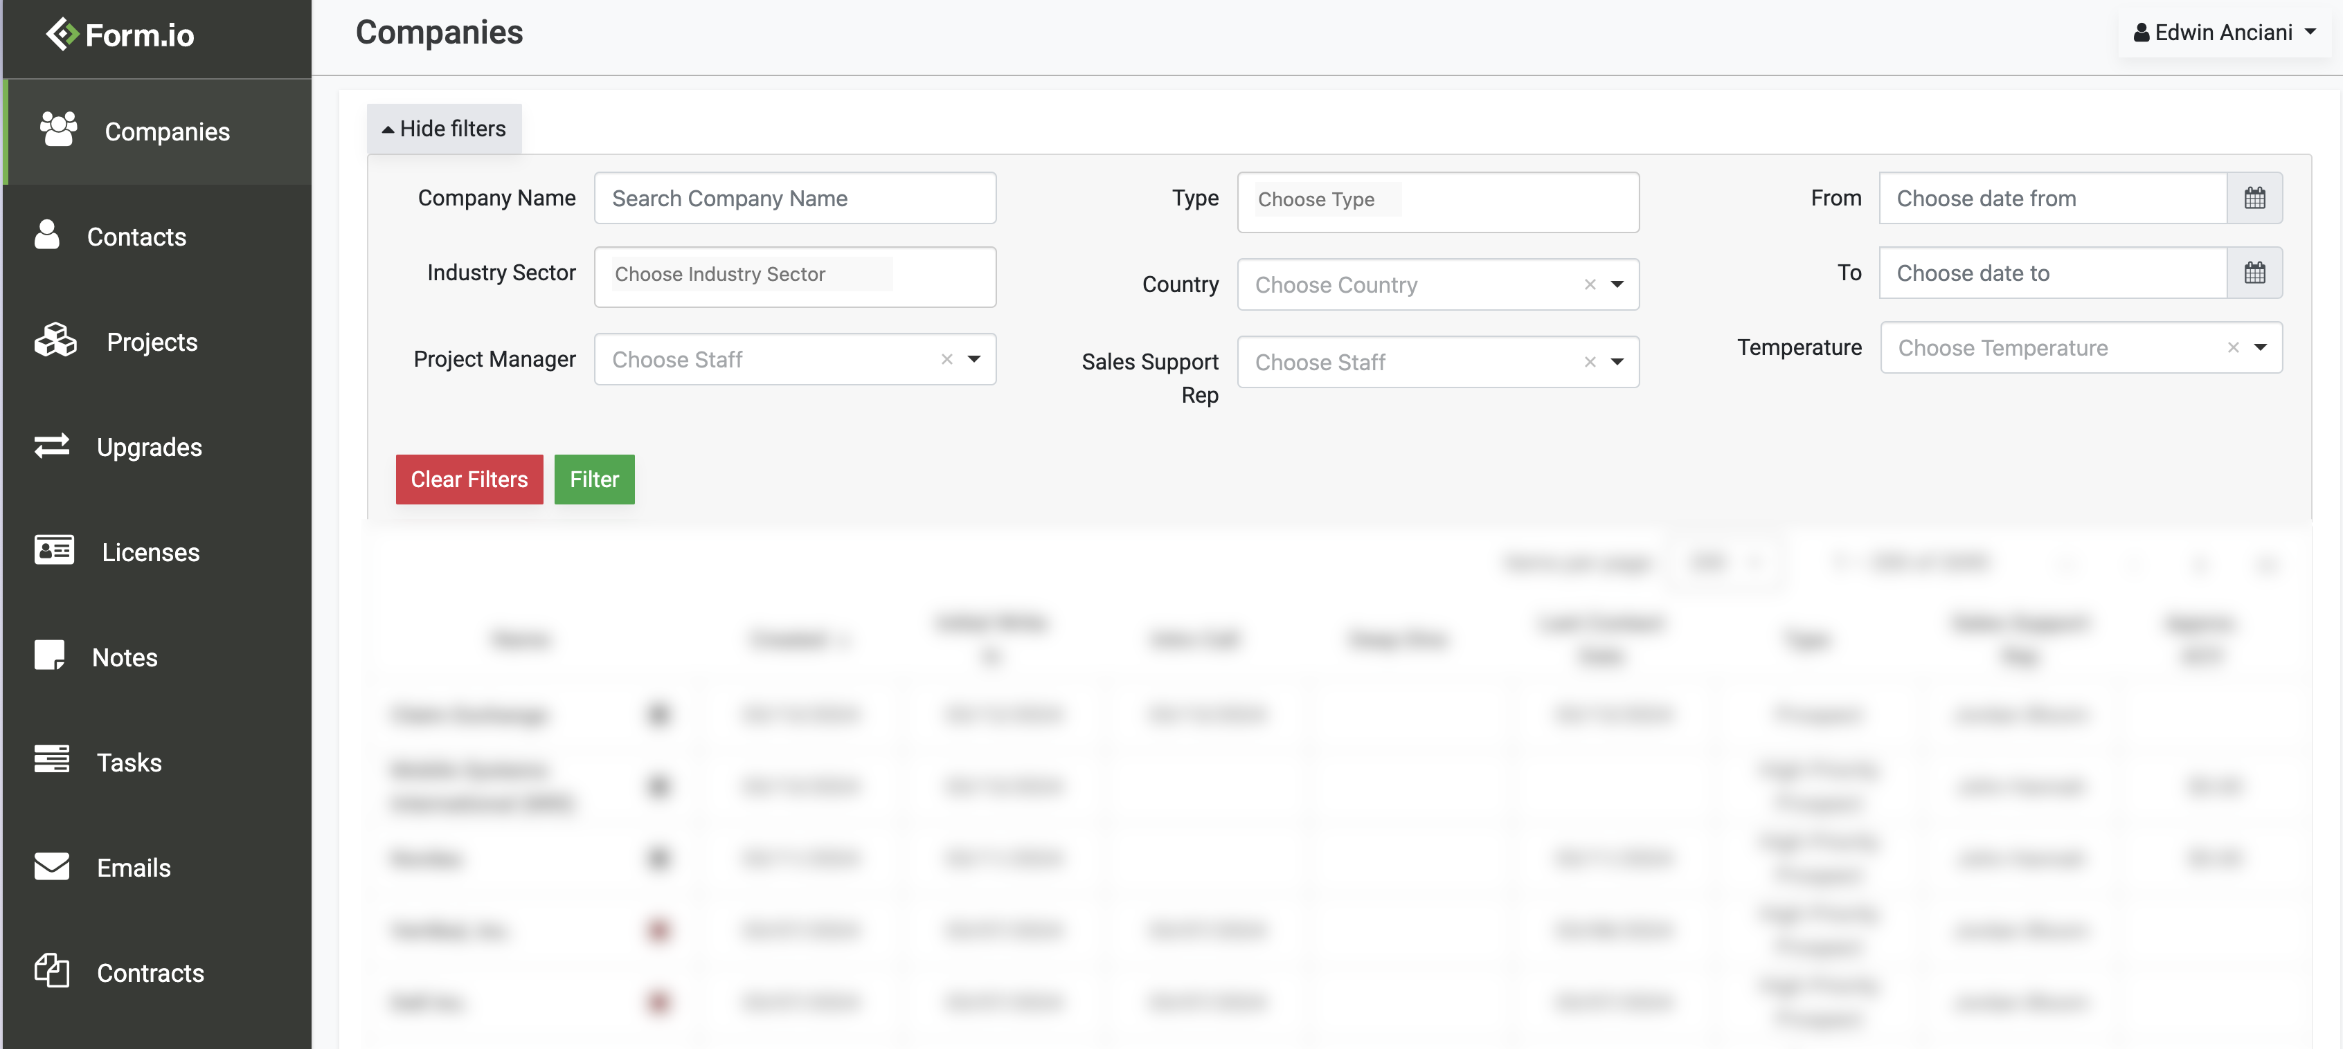Go to Contacts in the sidebar
Screen dimensions: 2343x1049
point(136,237)
